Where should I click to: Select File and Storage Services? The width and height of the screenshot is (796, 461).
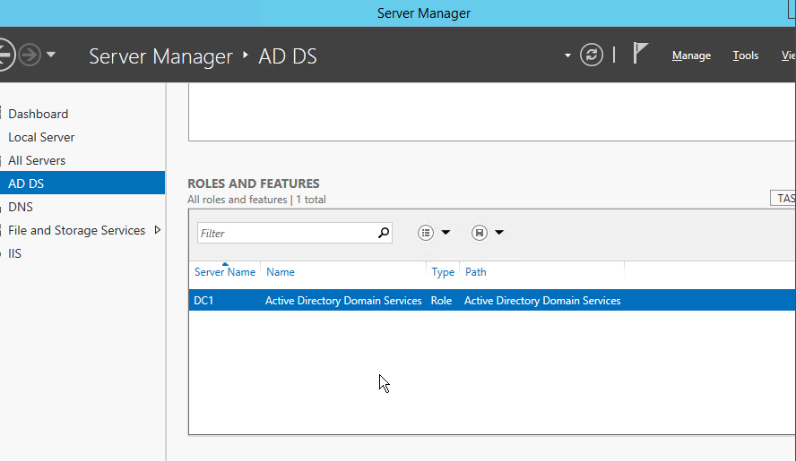pyautogui.click(x=76, y=230)
